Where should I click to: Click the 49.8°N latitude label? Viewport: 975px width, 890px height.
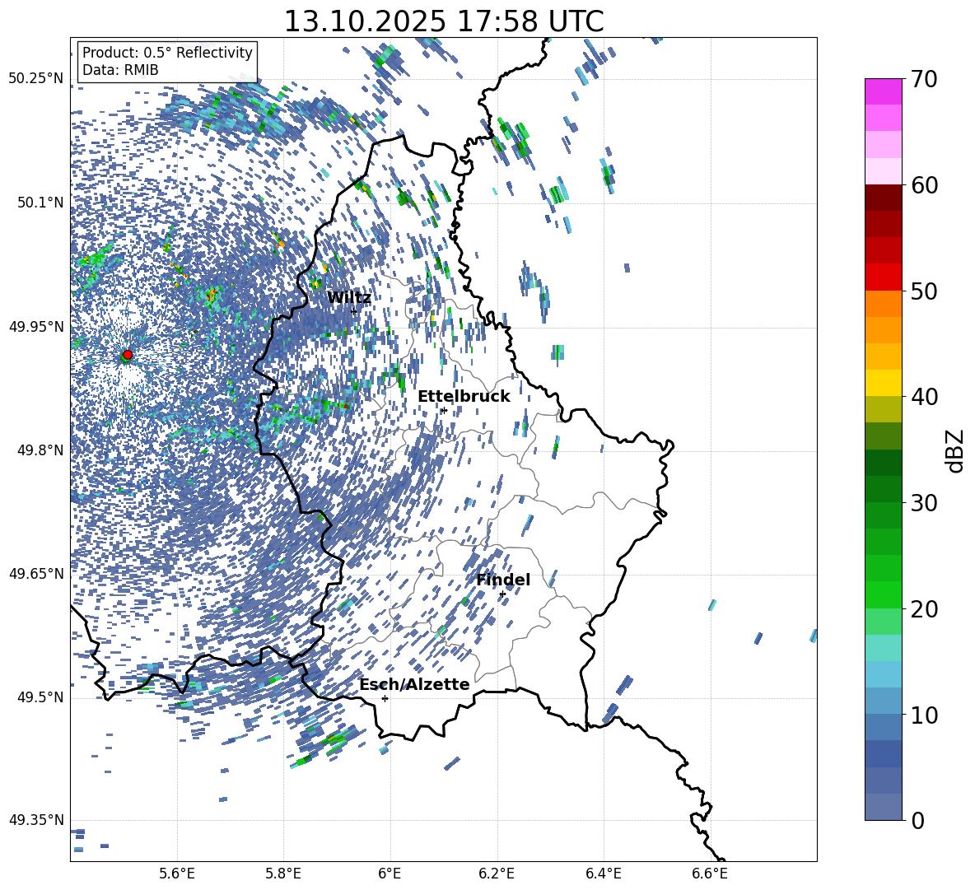(x=40, y=450)
